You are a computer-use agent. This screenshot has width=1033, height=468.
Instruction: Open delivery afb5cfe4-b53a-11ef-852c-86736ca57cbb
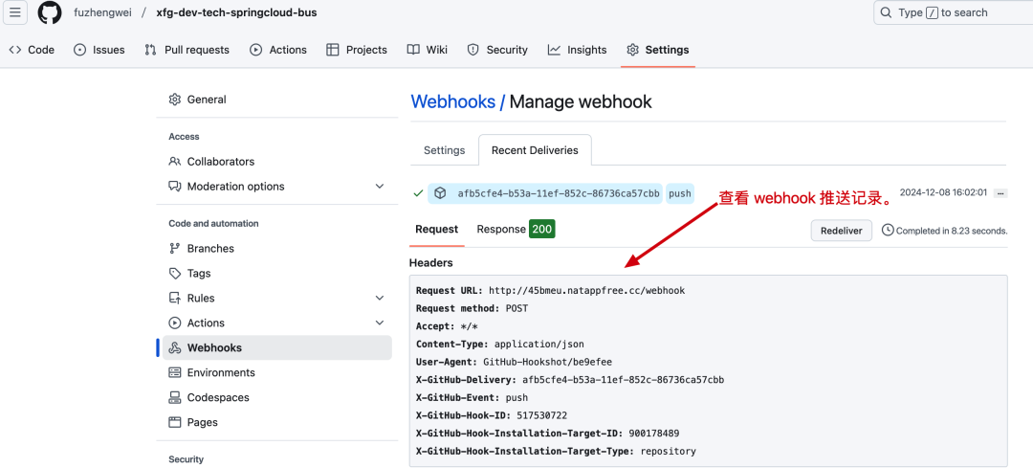pyautogui.click(x=559, y=193)
